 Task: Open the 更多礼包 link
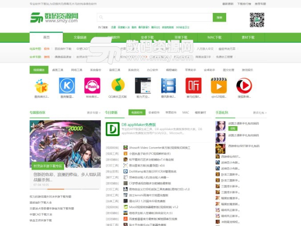260,113
